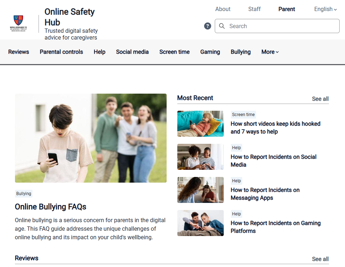
Task: Select the Parent tab in header
Action: tap(286, 9)
